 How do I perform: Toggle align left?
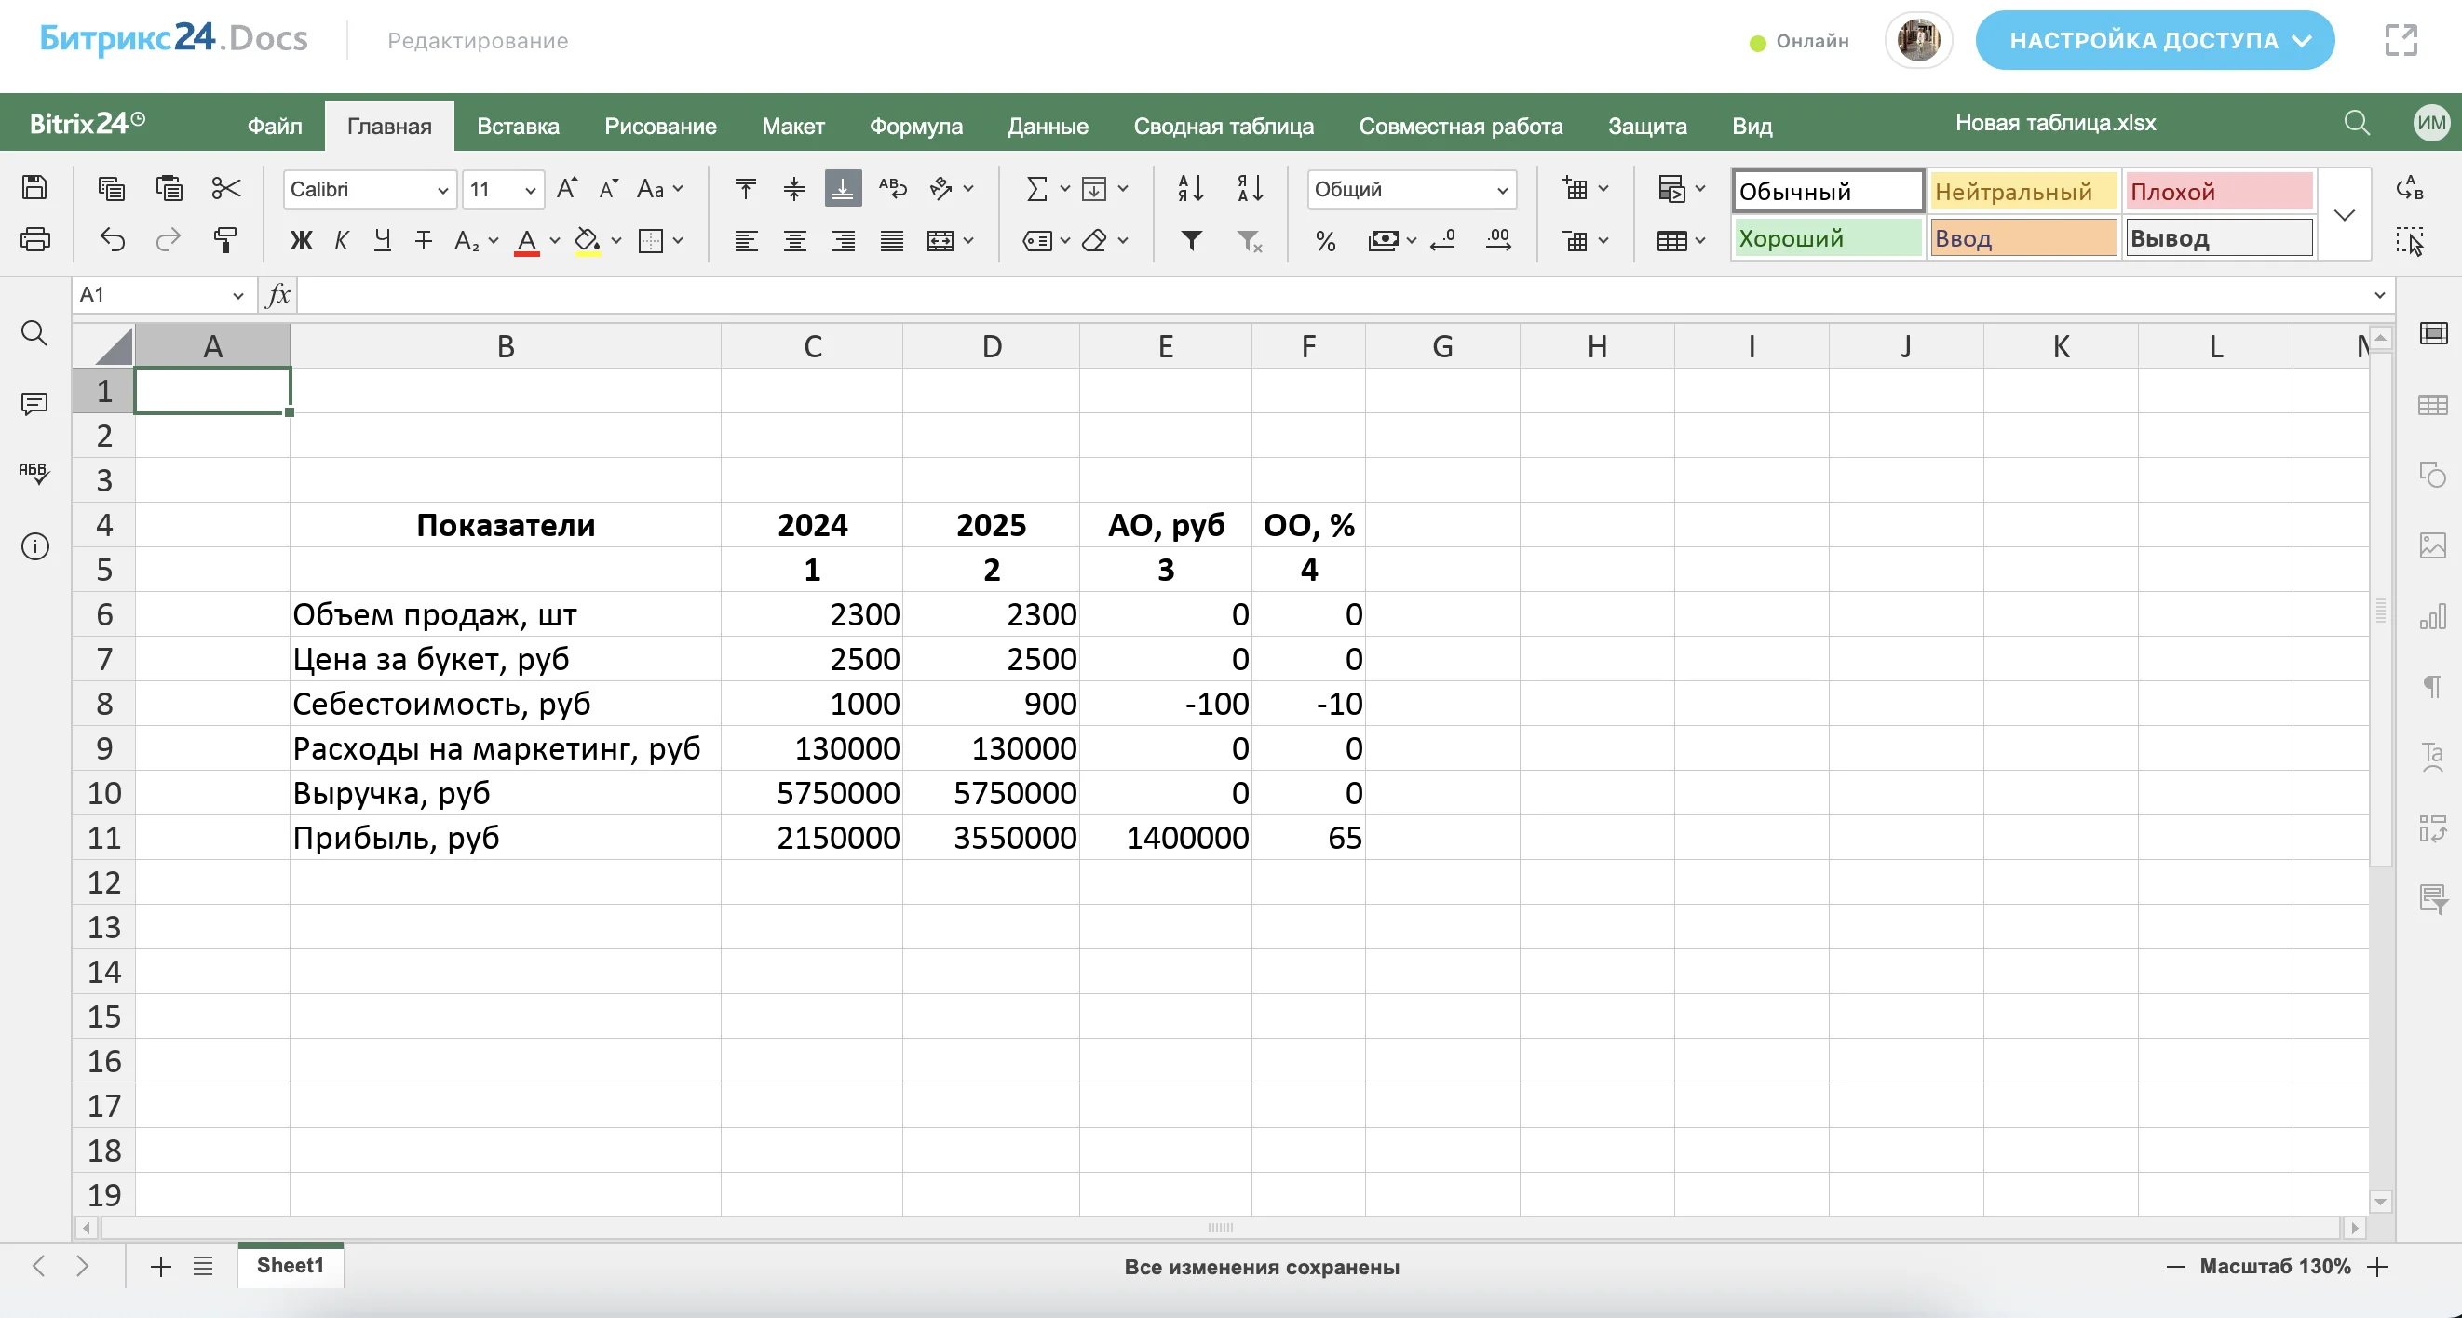[746, 241]
